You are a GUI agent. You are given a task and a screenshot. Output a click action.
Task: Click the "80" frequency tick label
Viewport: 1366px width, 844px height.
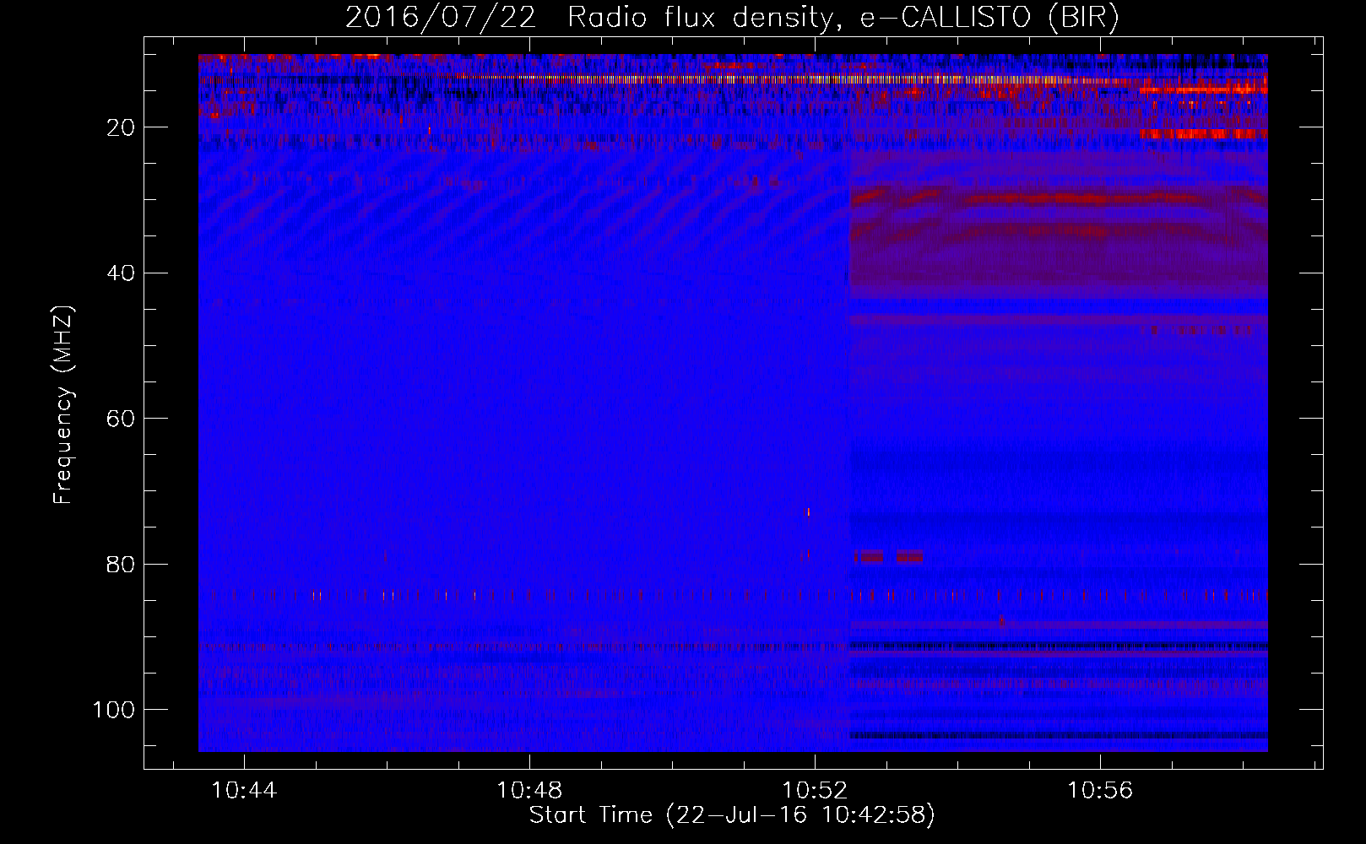(x=122, y=565)
